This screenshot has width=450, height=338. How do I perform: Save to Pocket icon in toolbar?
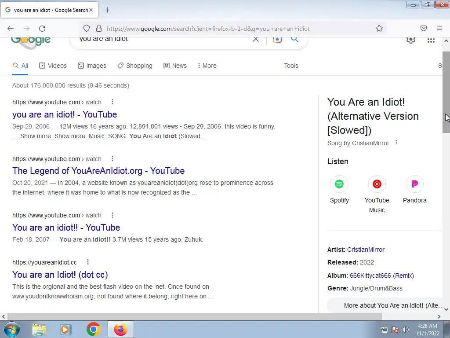click(424, 28)
